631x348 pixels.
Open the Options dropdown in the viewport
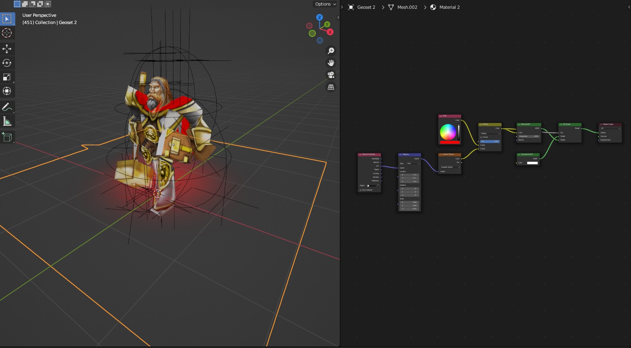[325, 4]
